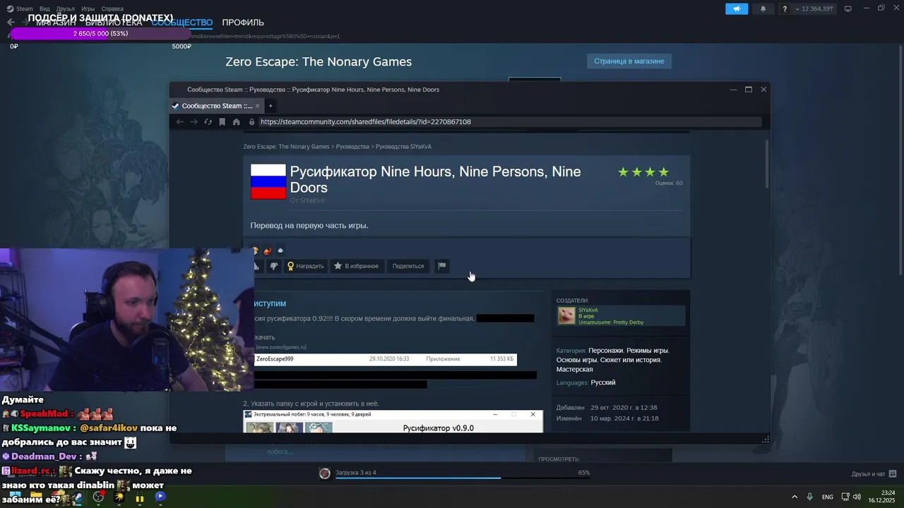Screen dimensions: 904x508
Task: Click the Руководства breadcrumb link
Action: coord(352,147)
